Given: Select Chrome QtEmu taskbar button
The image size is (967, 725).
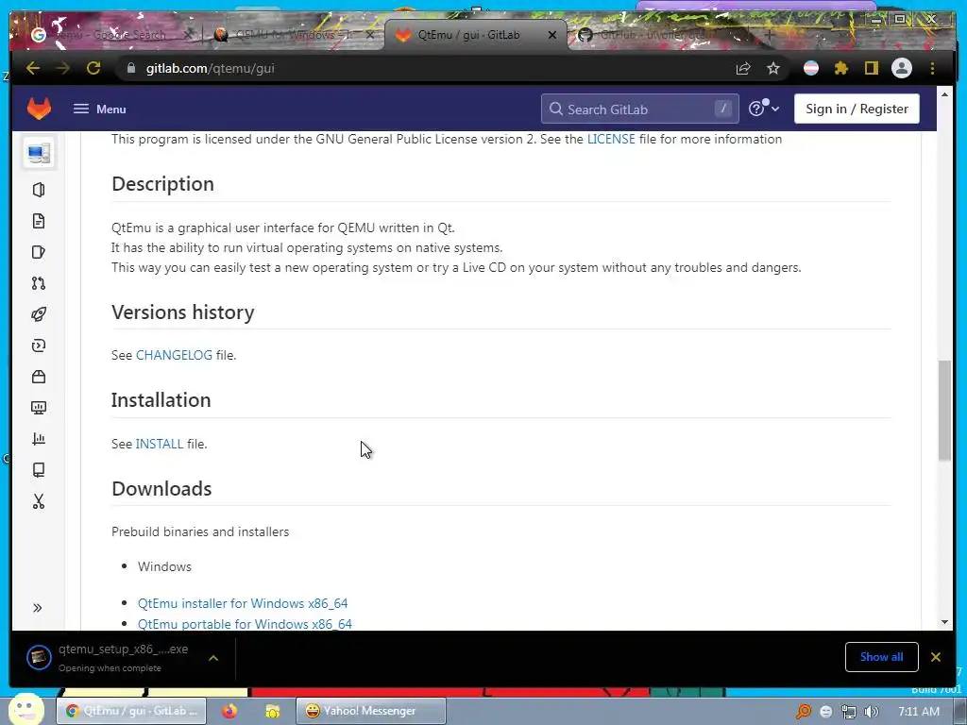Looking at the screenshot, I should [131, 711].
